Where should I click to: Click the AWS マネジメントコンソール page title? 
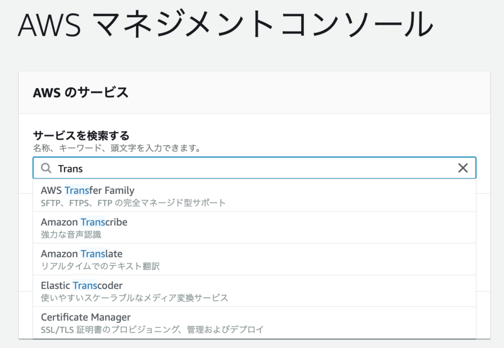[x=225, y=24]
